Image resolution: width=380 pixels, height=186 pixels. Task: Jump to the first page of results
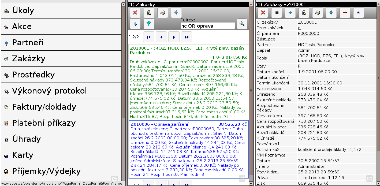[x=149, y=37]
